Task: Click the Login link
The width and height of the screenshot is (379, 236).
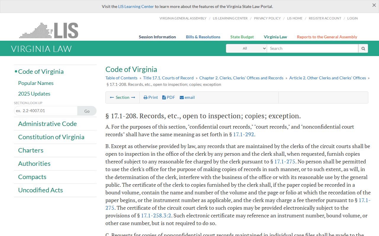Action: tap(352, 18)
